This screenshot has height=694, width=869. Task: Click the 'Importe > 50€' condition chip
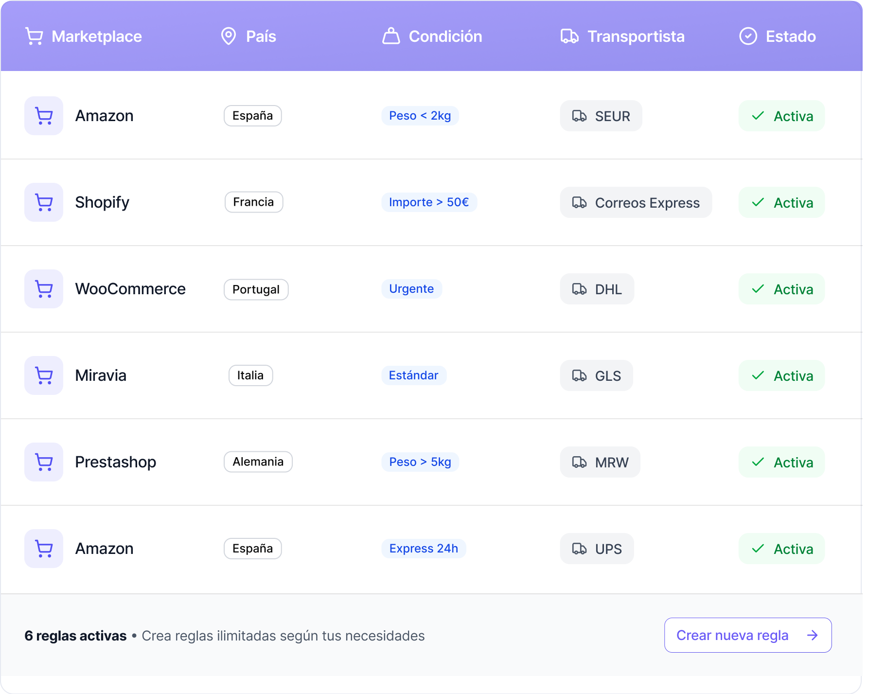click(x=429, y=202)
